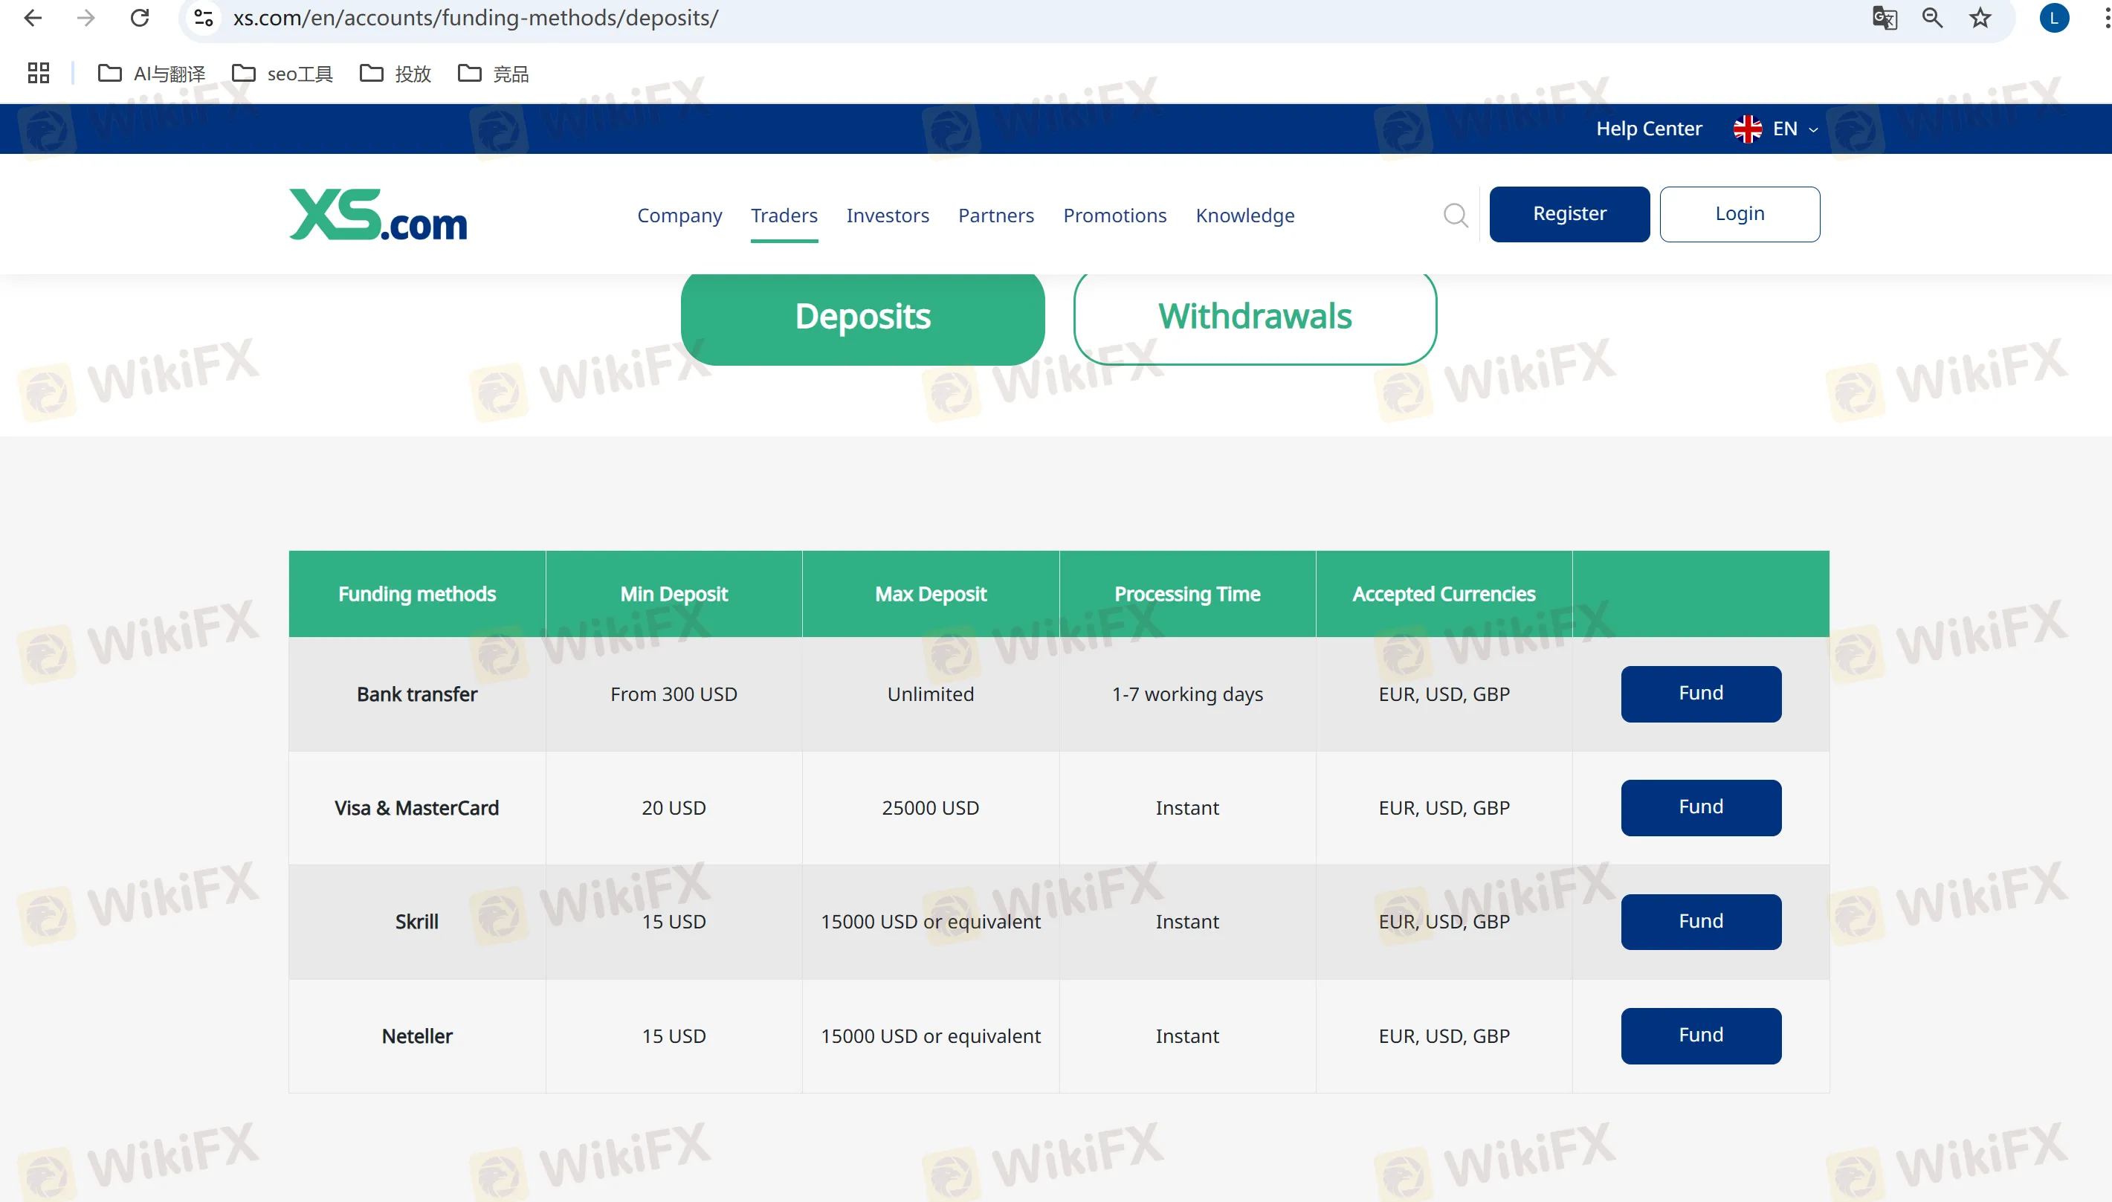Click the Register button

click(x=1569, y=214)
